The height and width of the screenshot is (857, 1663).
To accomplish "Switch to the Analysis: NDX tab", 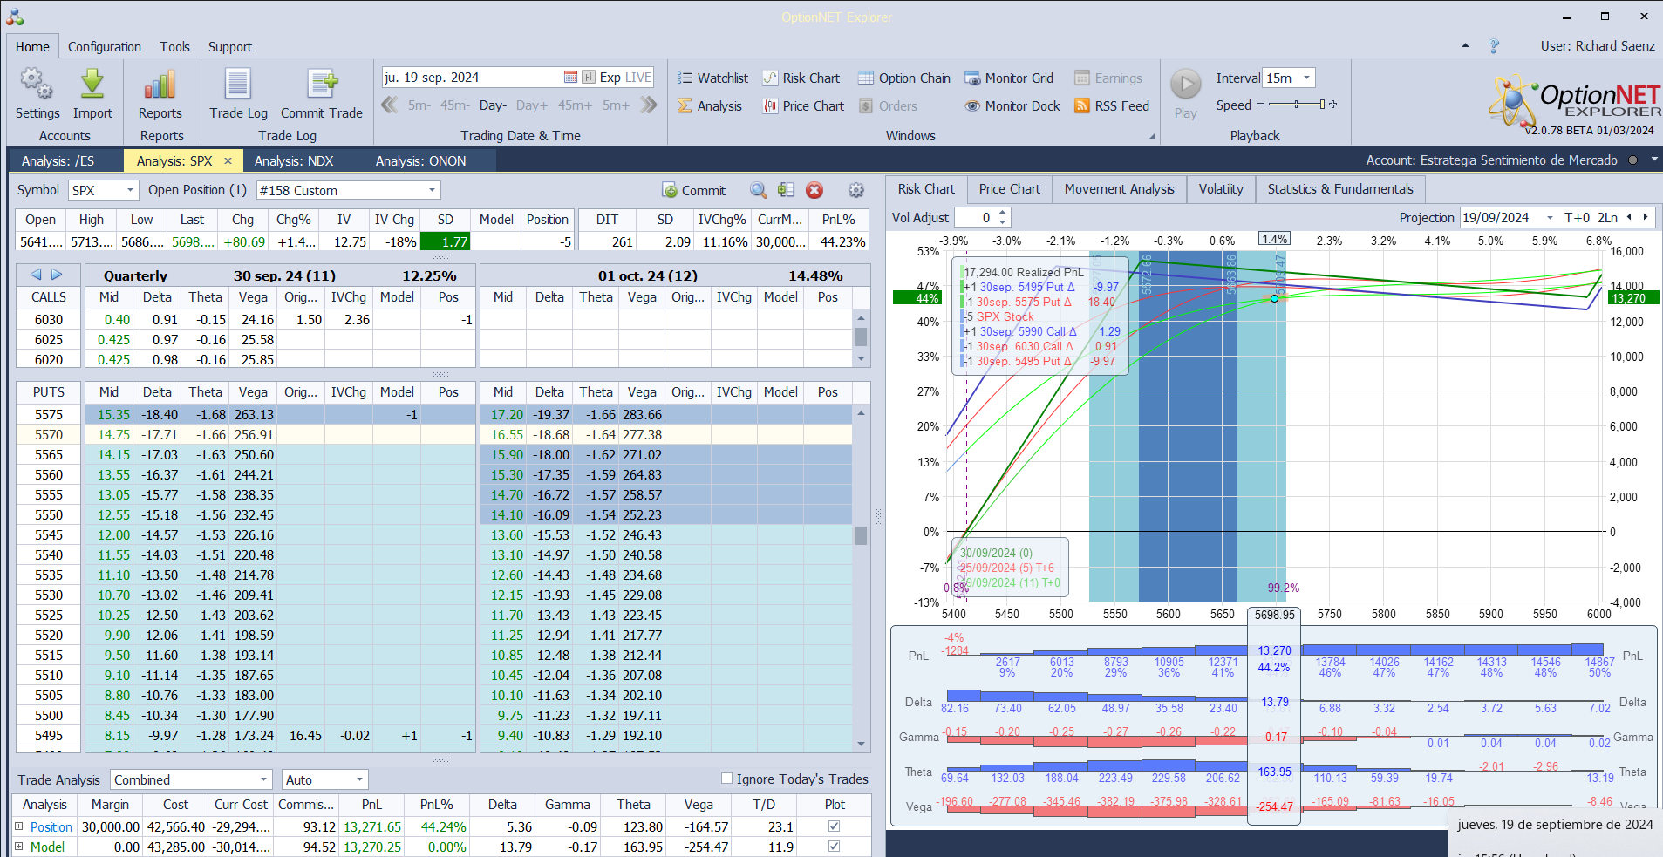I will pos(294,160).
